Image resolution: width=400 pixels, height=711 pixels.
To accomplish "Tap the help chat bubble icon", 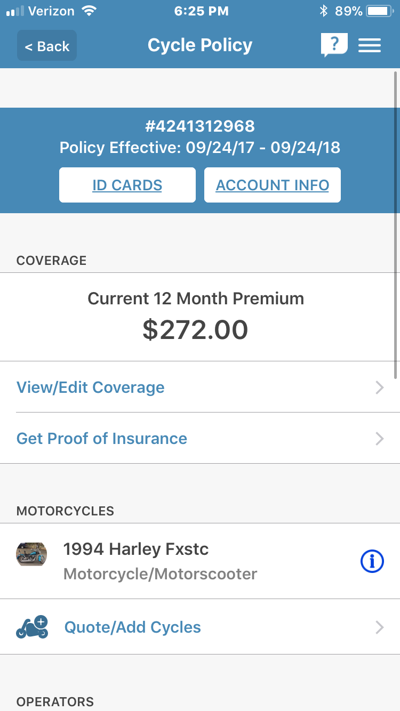I will point(334,45).
